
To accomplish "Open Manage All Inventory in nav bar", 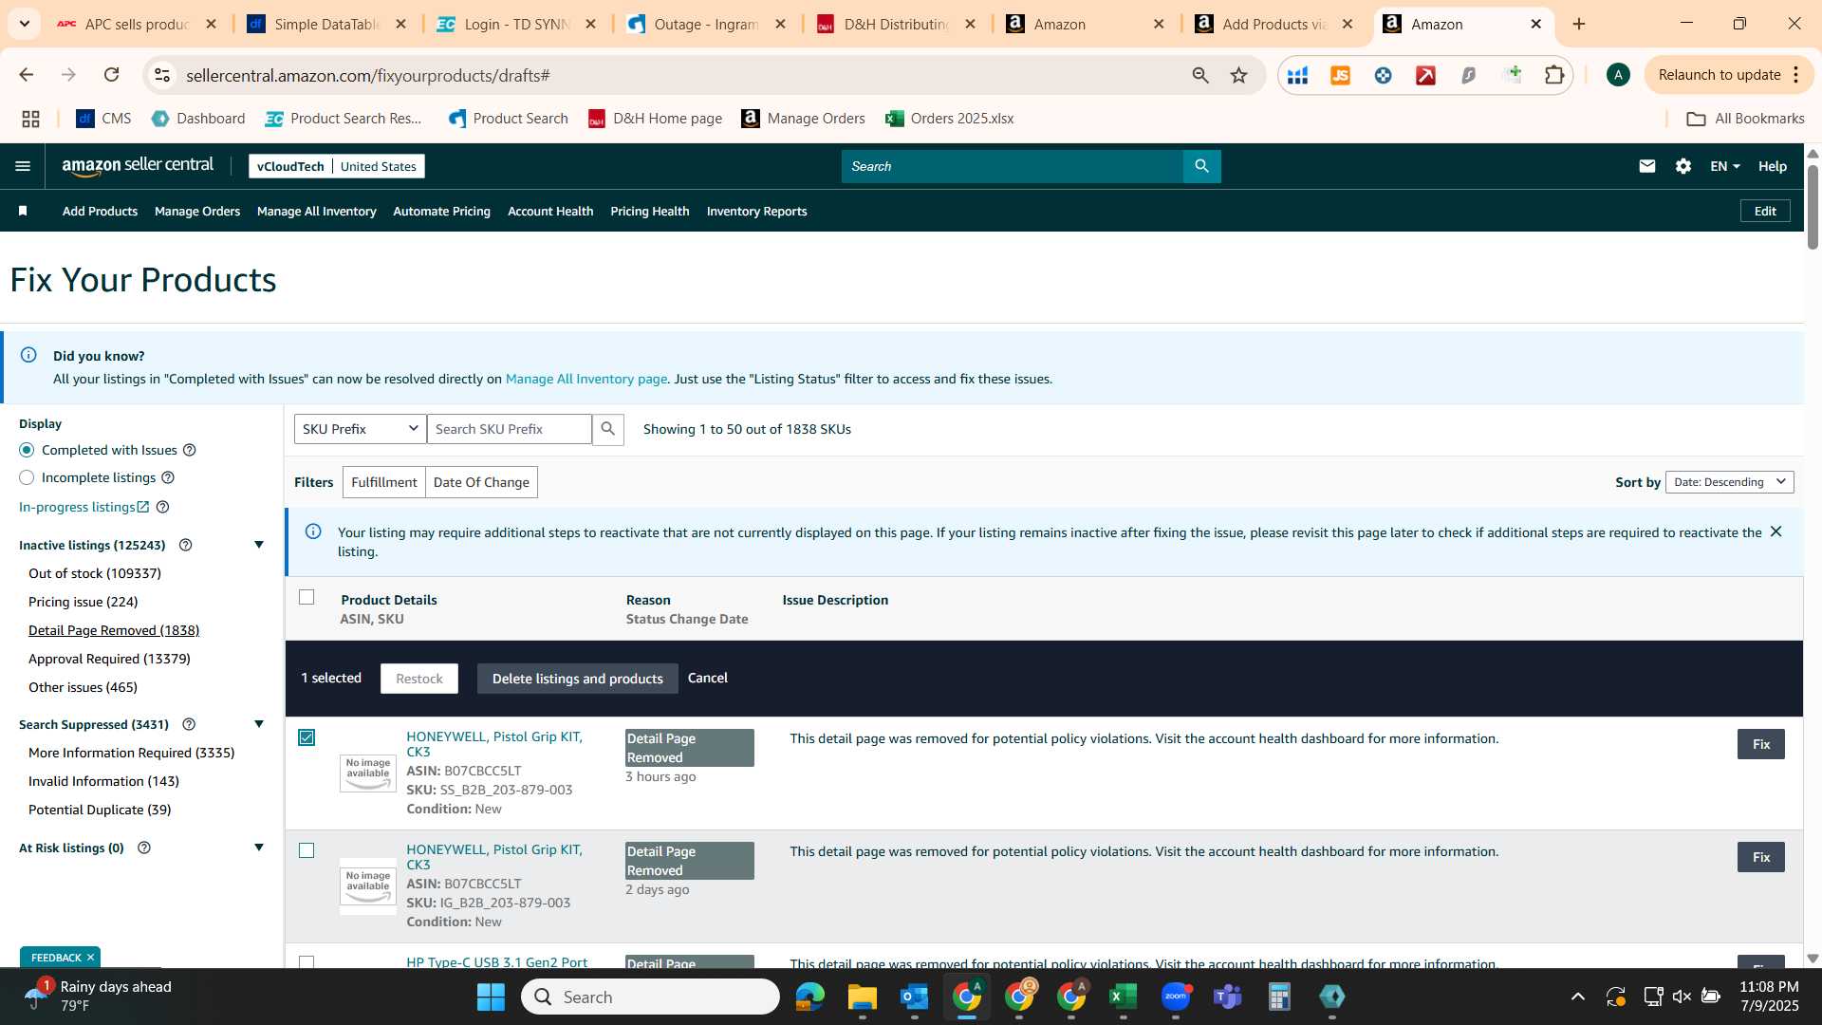I will click(x=316, y=211).
